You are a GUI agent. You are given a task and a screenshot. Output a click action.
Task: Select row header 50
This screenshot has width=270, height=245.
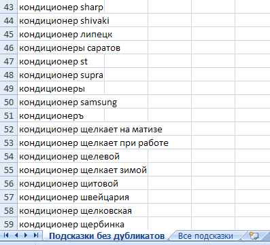9,102
